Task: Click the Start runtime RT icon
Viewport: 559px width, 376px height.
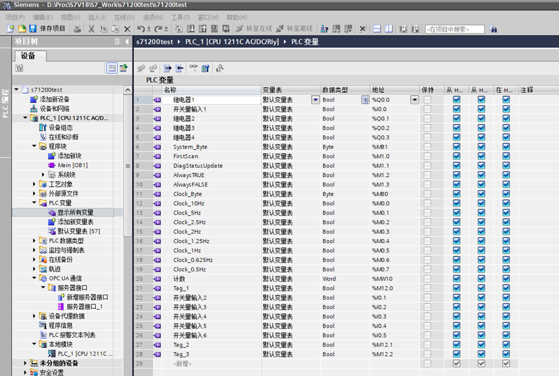Action: tap(226, 29)
